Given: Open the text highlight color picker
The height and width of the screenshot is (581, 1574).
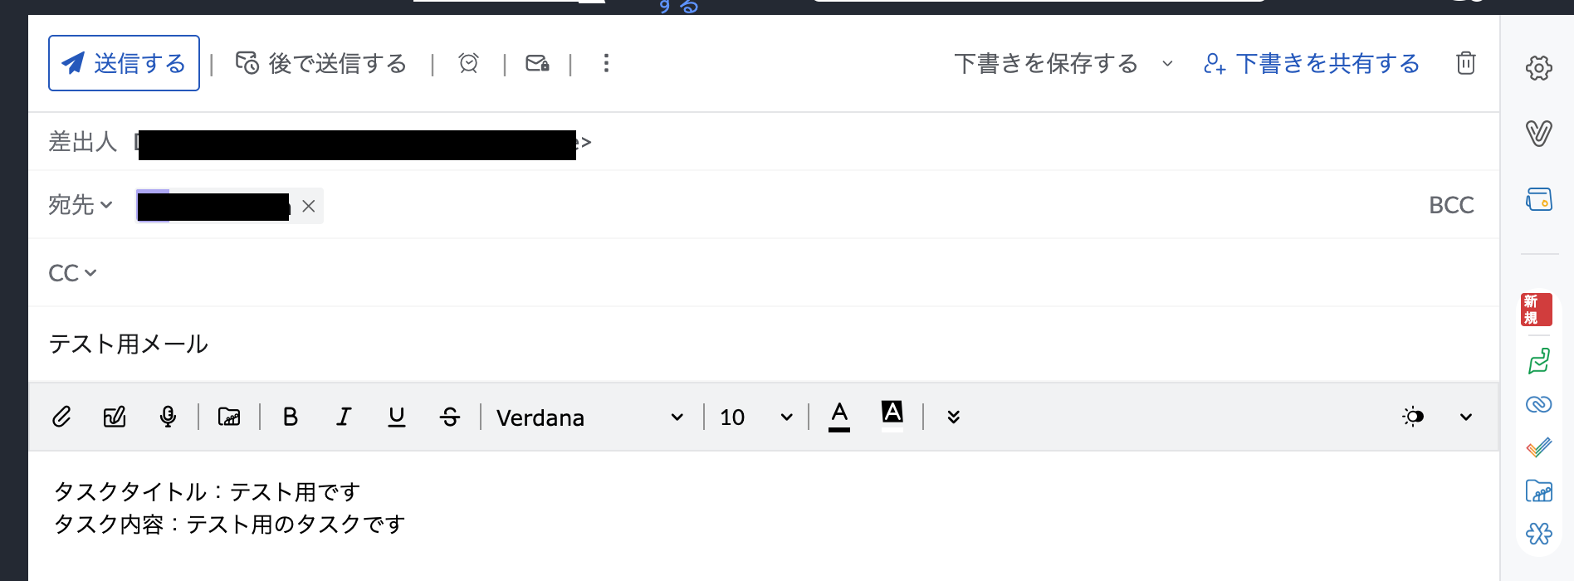Looking at the screenshot, I should click(892, 415).
